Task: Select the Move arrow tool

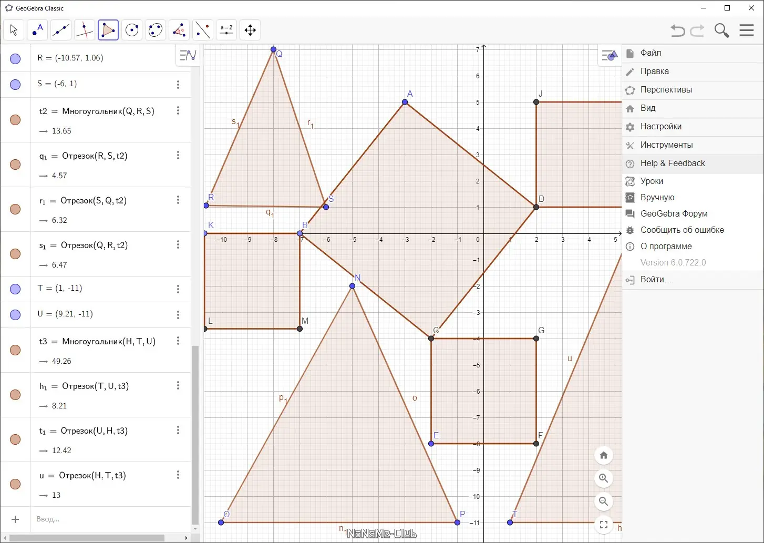Action: [x=14, y=30]
